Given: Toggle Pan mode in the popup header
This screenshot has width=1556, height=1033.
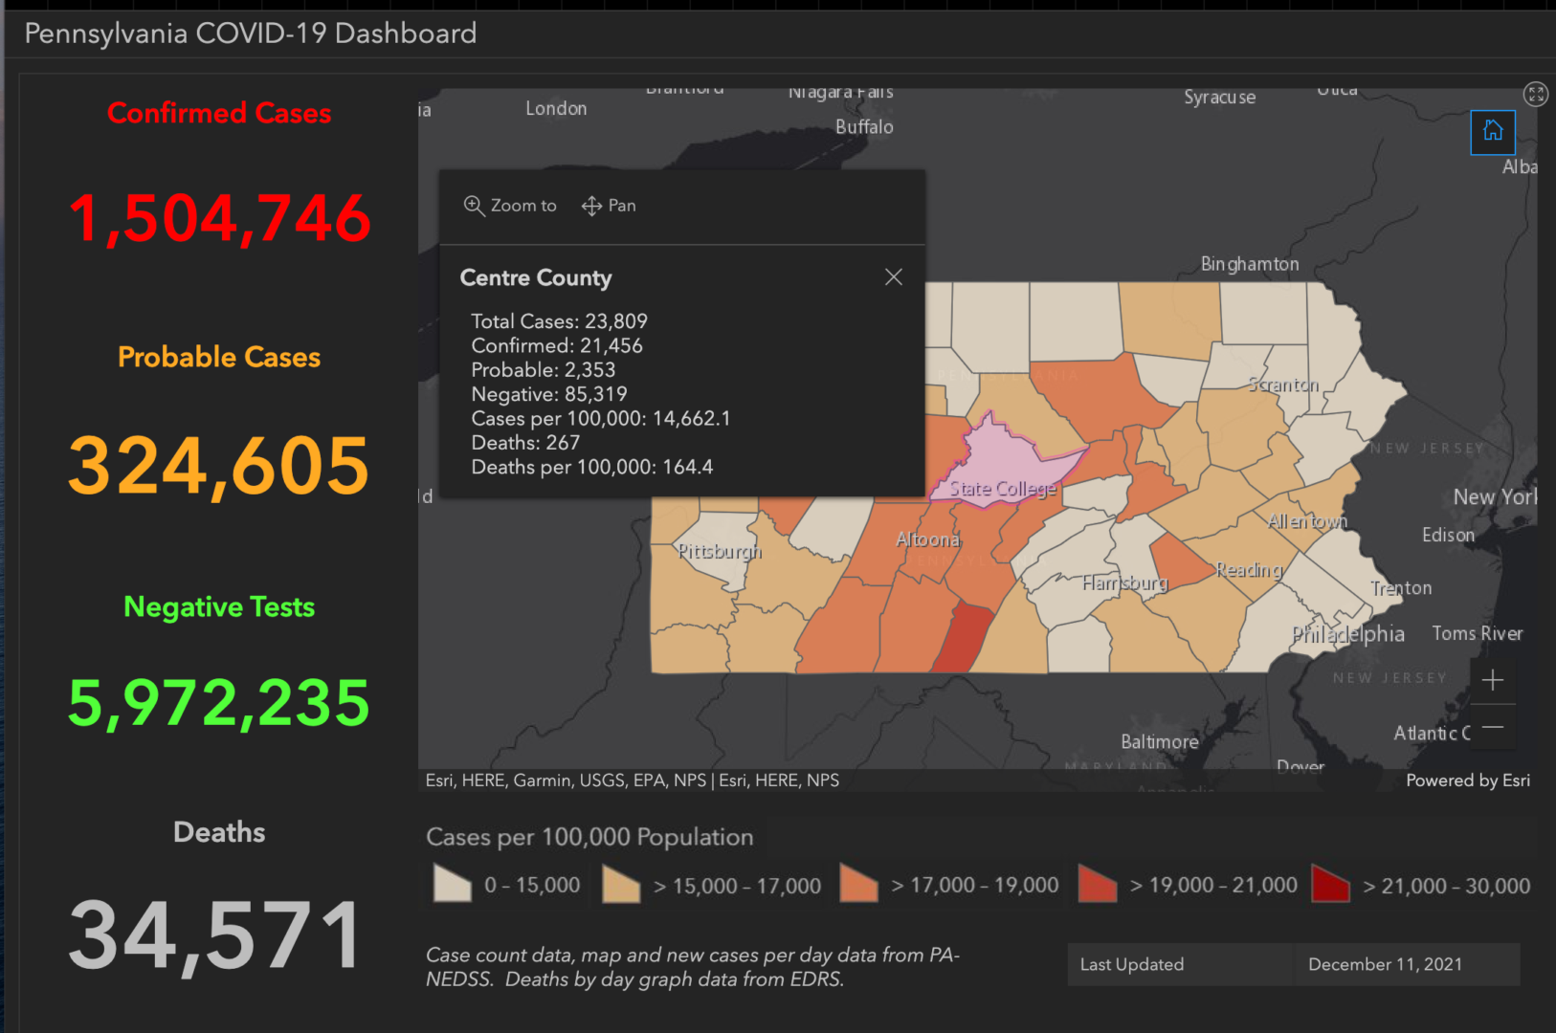Looking at the screenshot, I should tap(609, 205).
